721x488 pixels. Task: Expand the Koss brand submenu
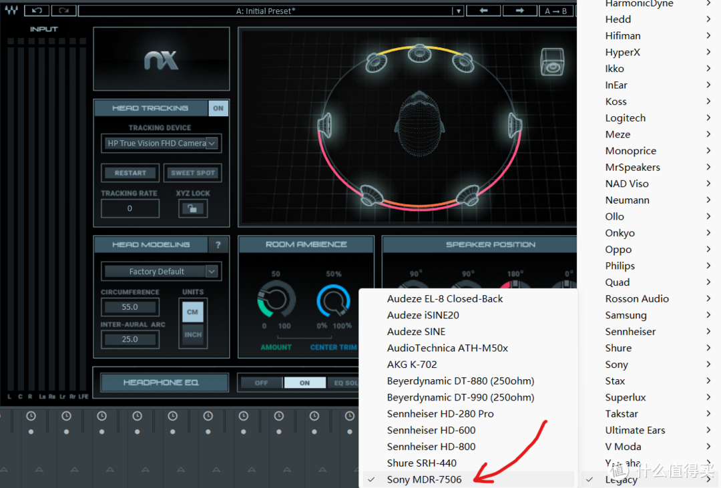[650, 101]
